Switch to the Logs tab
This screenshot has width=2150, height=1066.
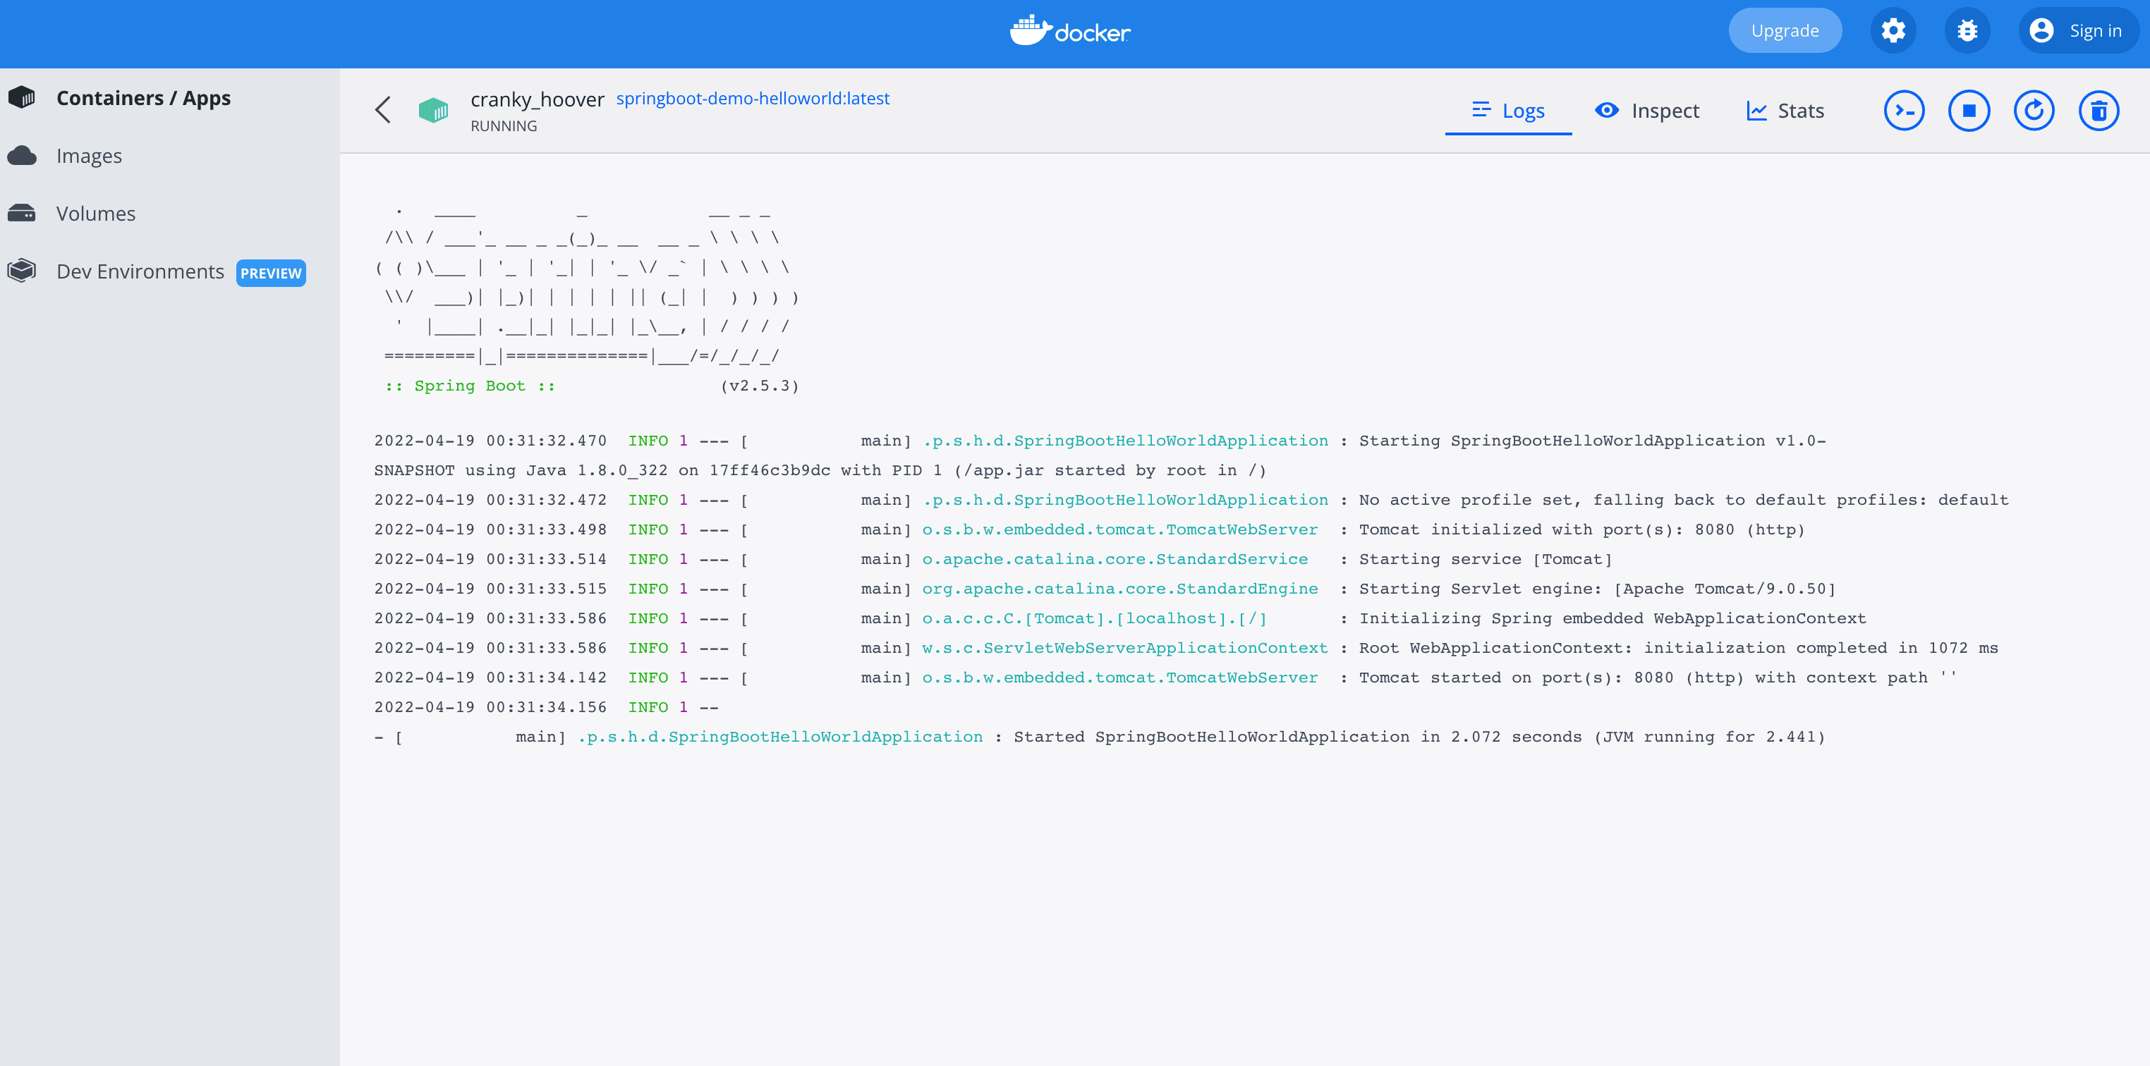coord(1508,111)
